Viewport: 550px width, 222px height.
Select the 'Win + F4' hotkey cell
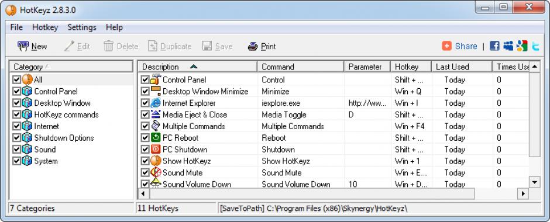(x=411, y=126)
